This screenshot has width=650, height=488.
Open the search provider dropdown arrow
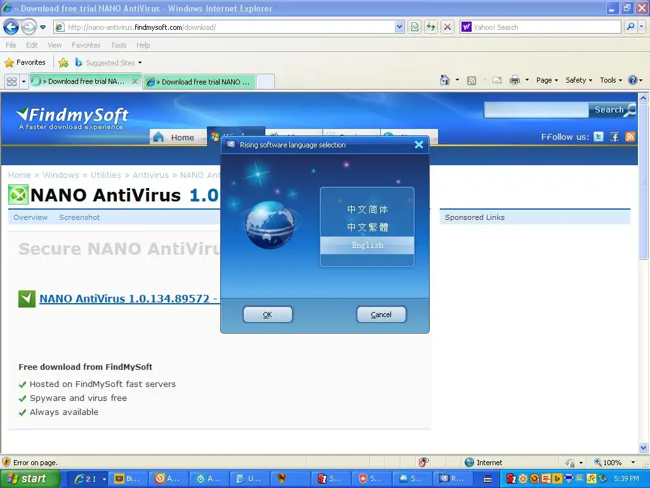point(641,27)
